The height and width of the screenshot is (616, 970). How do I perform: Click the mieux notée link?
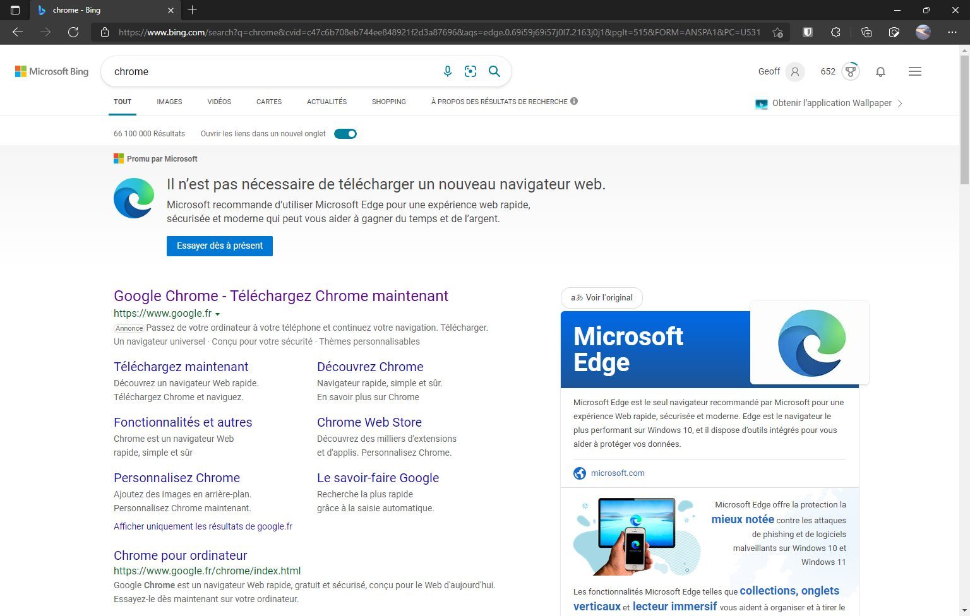pos(743,519)
